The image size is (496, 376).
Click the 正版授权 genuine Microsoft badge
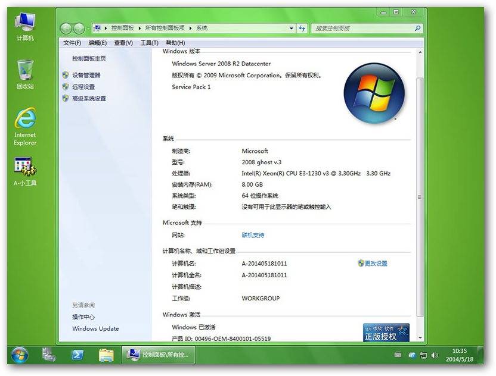(x=386, y=333)
